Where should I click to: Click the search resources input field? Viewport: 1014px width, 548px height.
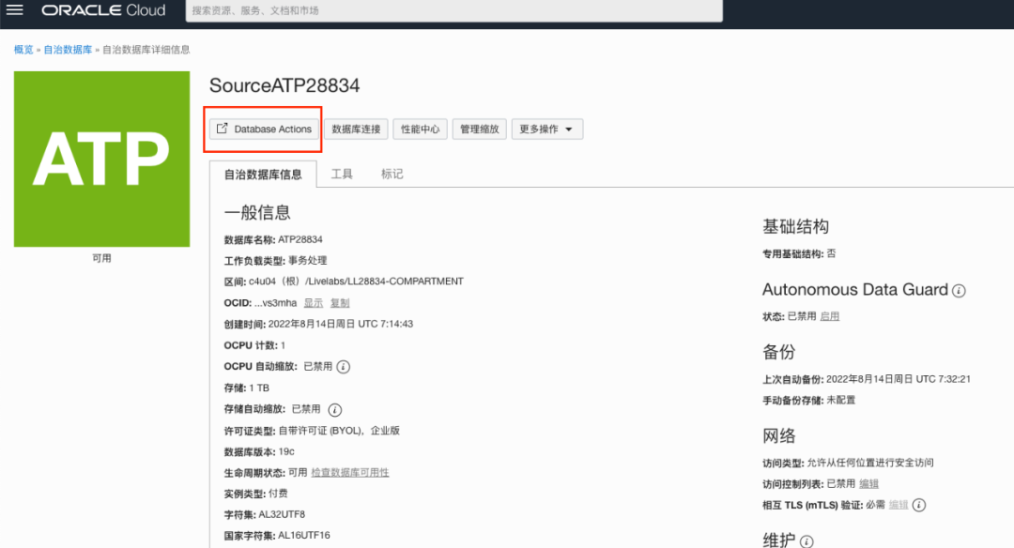click(454, 10)
